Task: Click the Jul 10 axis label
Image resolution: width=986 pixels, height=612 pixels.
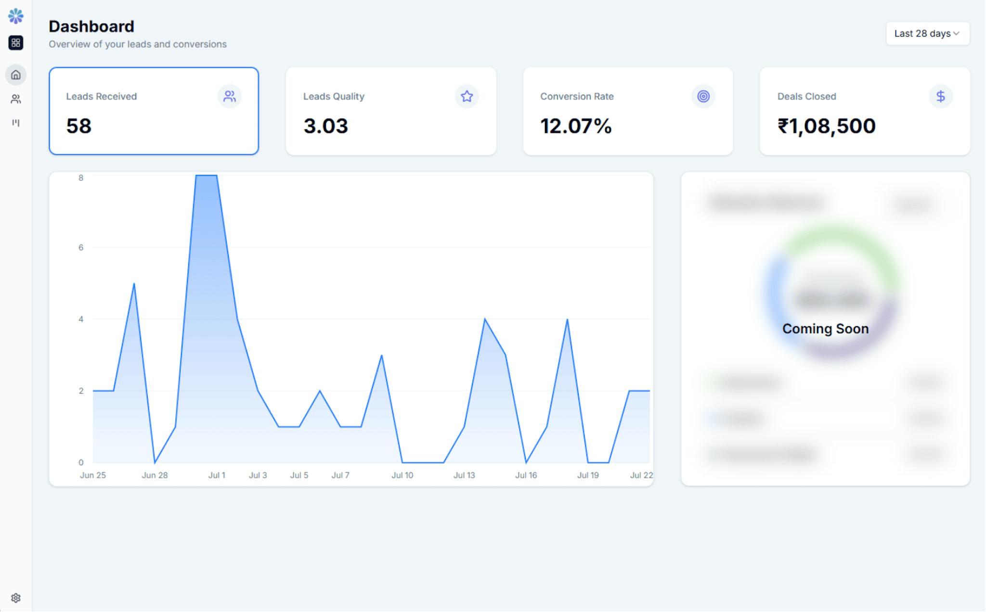Action: click(x=402, y=475)
